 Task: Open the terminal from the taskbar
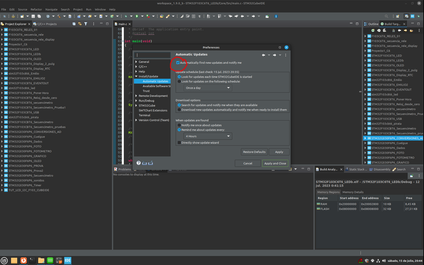coord(32,260)
